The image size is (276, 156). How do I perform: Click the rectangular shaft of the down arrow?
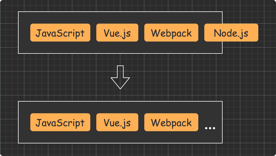[x=120, y=71]
